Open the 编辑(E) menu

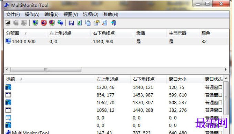(51, 14)
